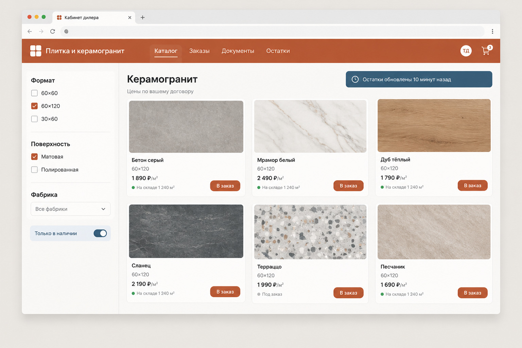Click the 2 490 ₽/м² price
522x348 pixels.
(271, 178)
